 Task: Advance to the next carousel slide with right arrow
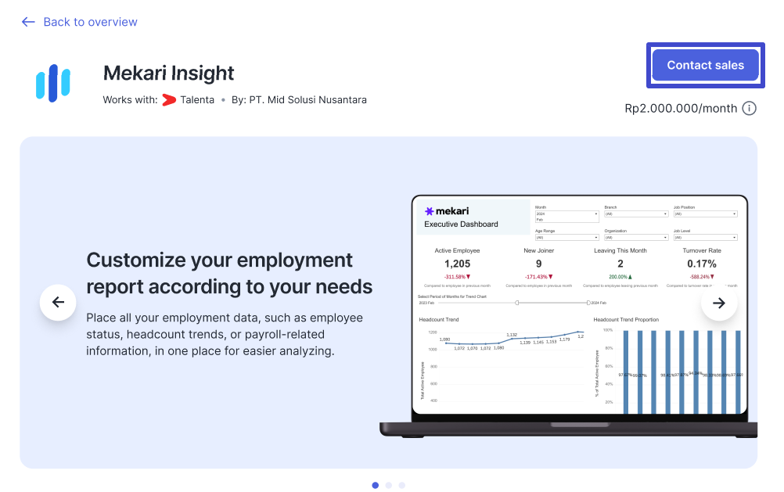coord(719,303)
